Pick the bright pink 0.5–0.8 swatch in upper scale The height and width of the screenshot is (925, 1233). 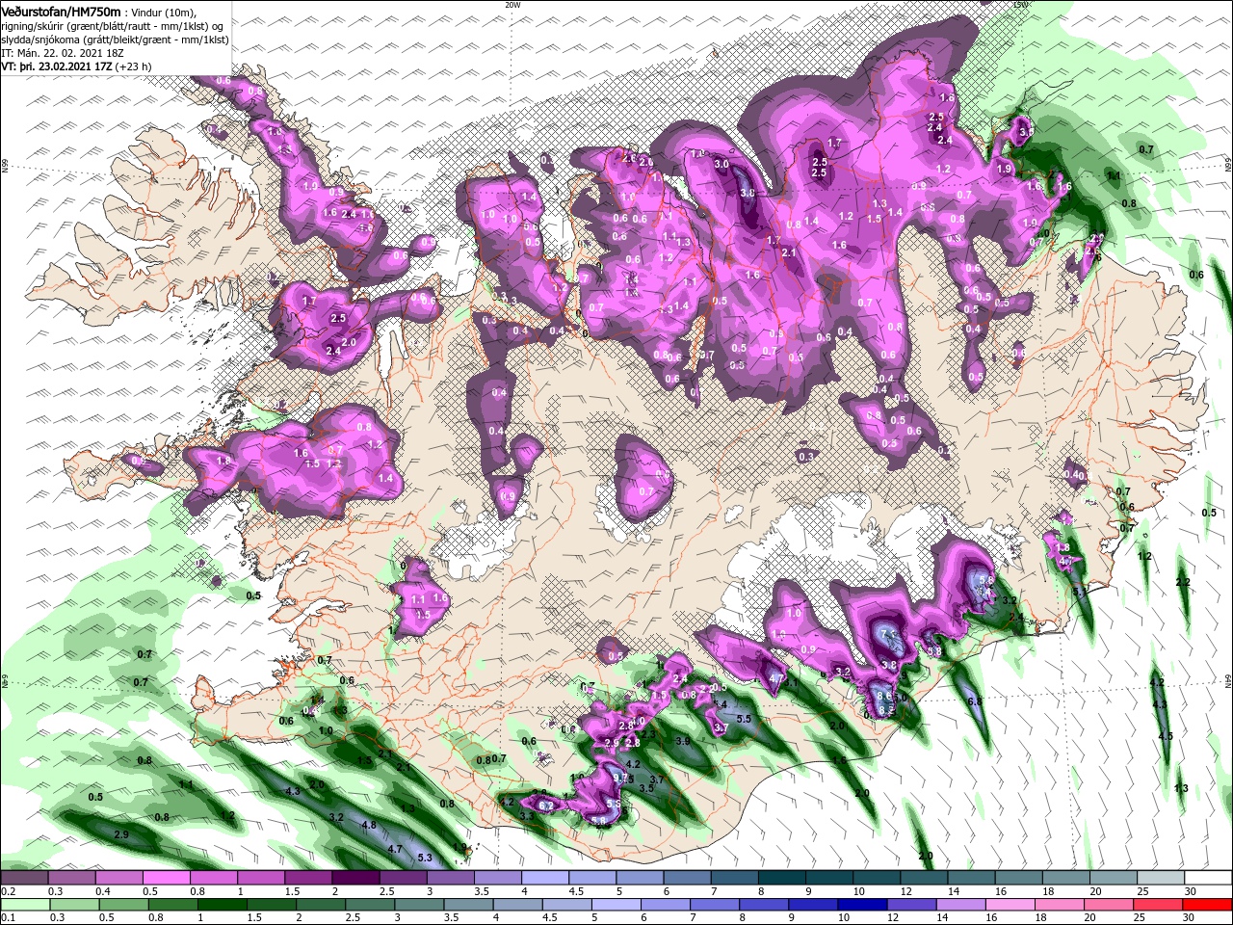[166, 878]
